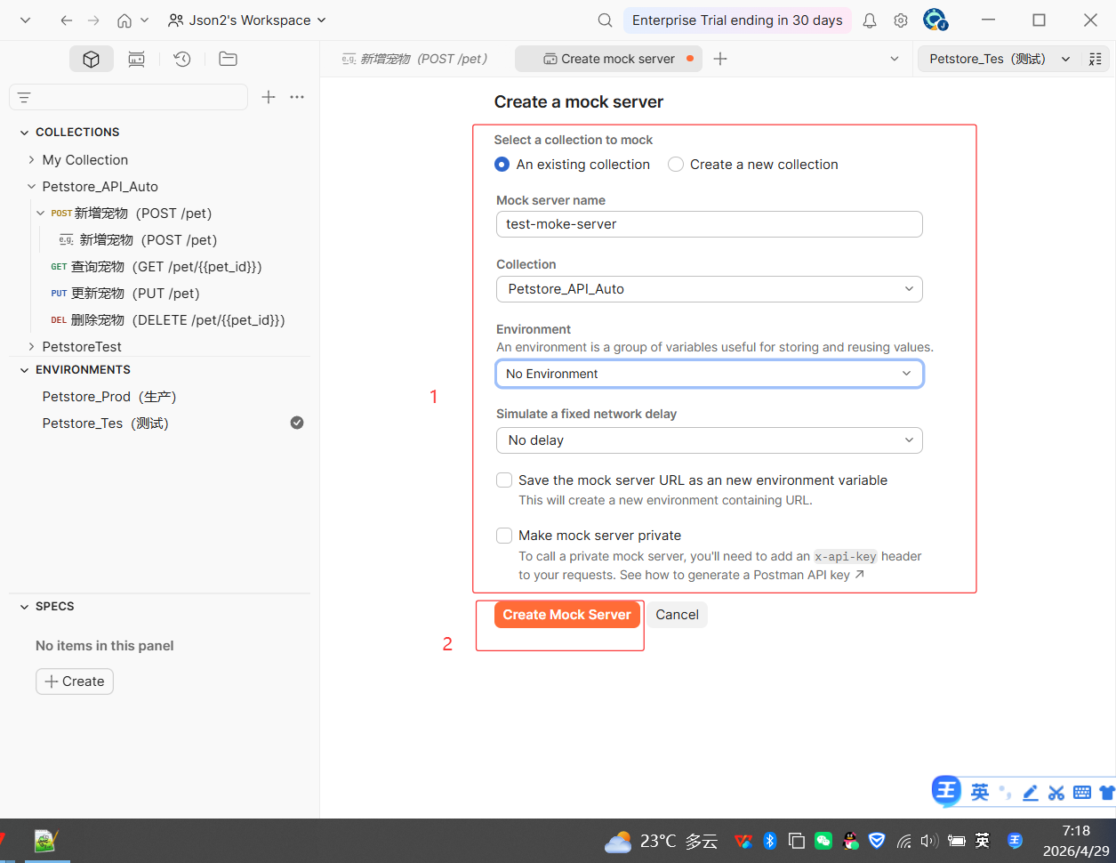Click the Wi-Fi network tray icon
Screen dimensions: 1116x863
903,841
